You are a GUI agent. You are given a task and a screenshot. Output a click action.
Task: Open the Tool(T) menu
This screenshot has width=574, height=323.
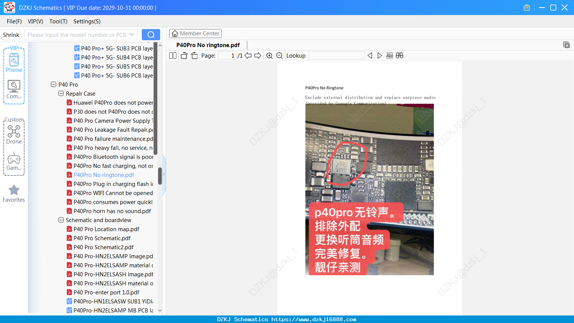58,21
